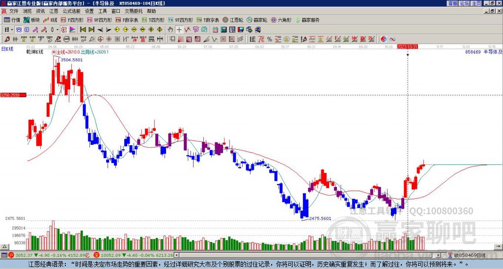The image size is (503, 269).
Task: Select the red pencil drawing tool
Action: click(x=7, y=39)
